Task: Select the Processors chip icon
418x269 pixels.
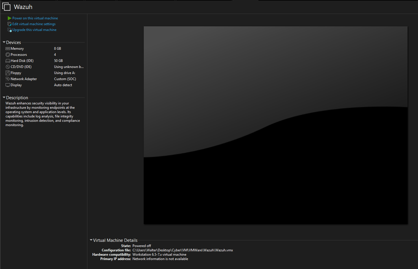Action: click(8, 55)
